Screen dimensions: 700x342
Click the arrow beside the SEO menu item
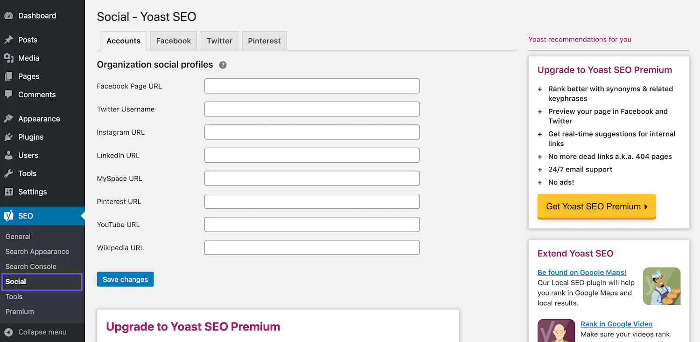pyautogui.click(x=83, y=216)
